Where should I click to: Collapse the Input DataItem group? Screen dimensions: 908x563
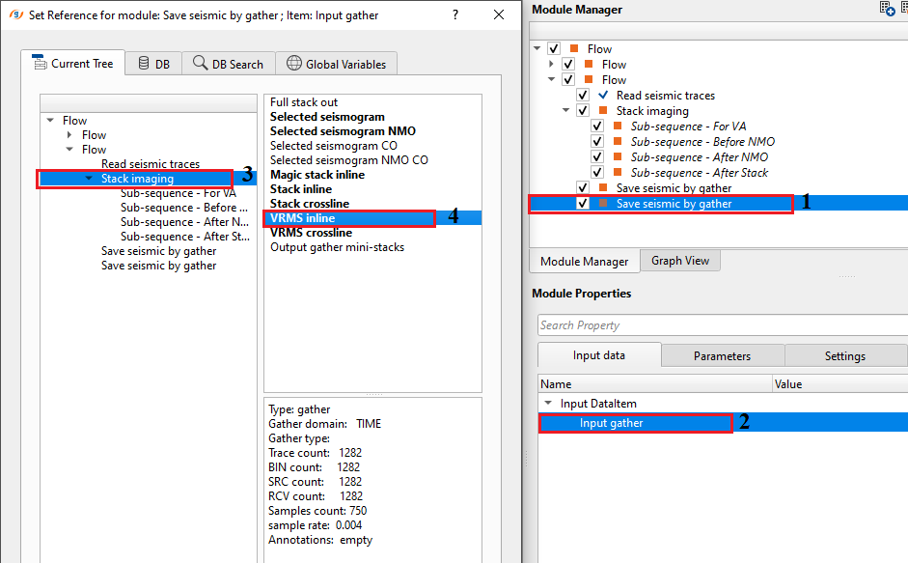[548, 404]
